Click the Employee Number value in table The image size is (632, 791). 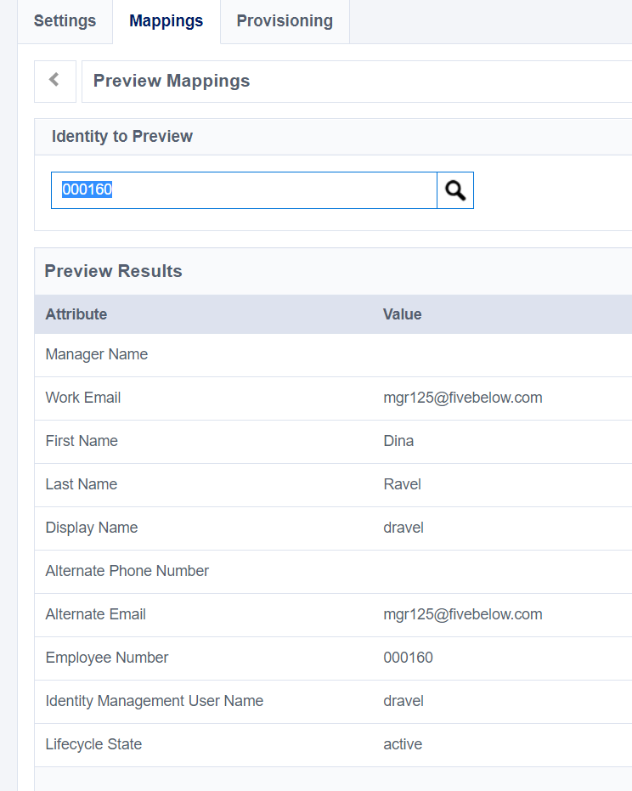[x=408, y=658]
